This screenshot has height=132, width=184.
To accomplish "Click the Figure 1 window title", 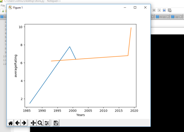I will 18,8.
